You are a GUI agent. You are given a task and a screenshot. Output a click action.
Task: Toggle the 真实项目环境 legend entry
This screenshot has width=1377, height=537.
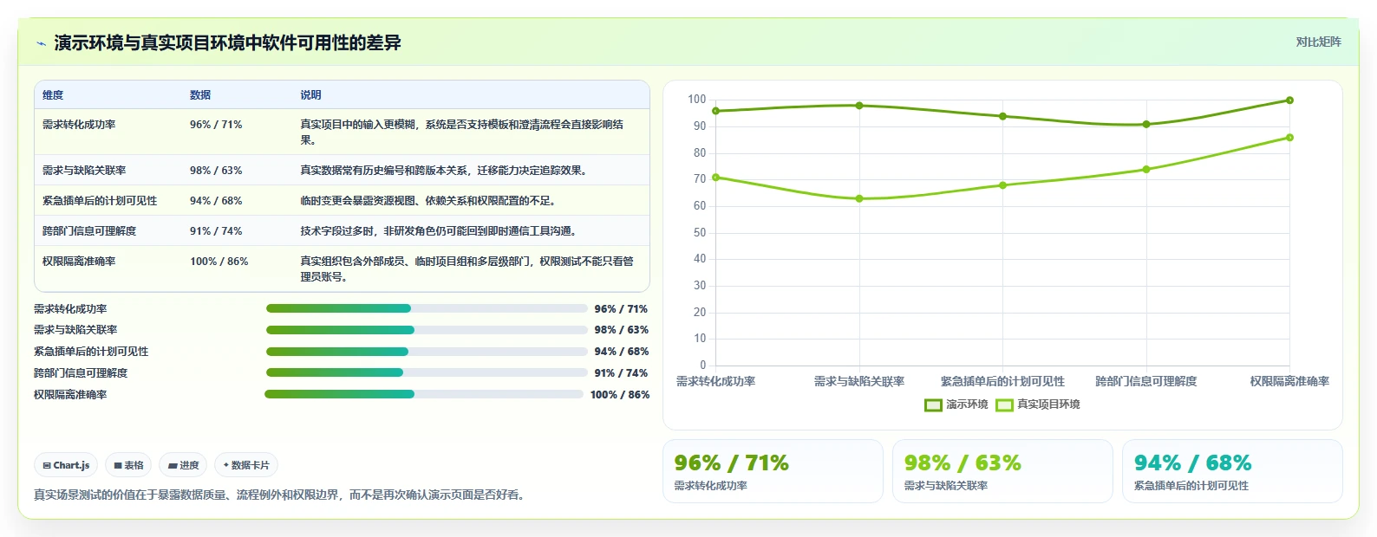click(1038, 404)
